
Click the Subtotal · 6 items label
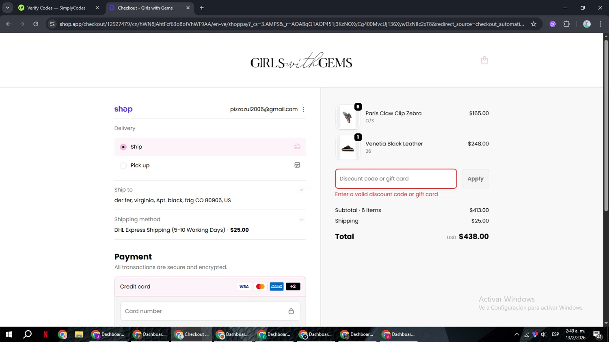pyautogui.click(x=358, y=210)
